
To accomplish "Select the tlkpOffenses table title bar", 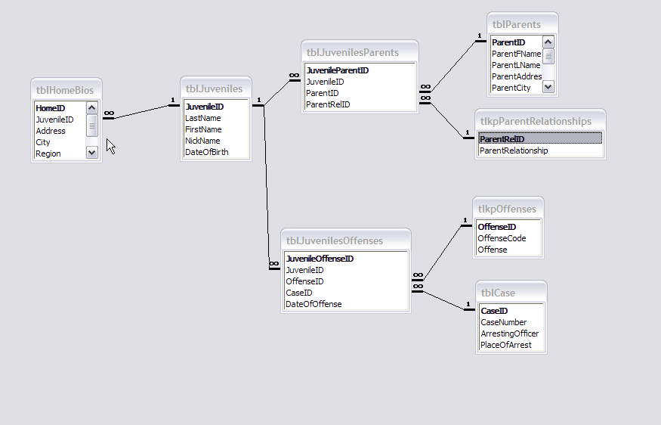I will point(508,209).
